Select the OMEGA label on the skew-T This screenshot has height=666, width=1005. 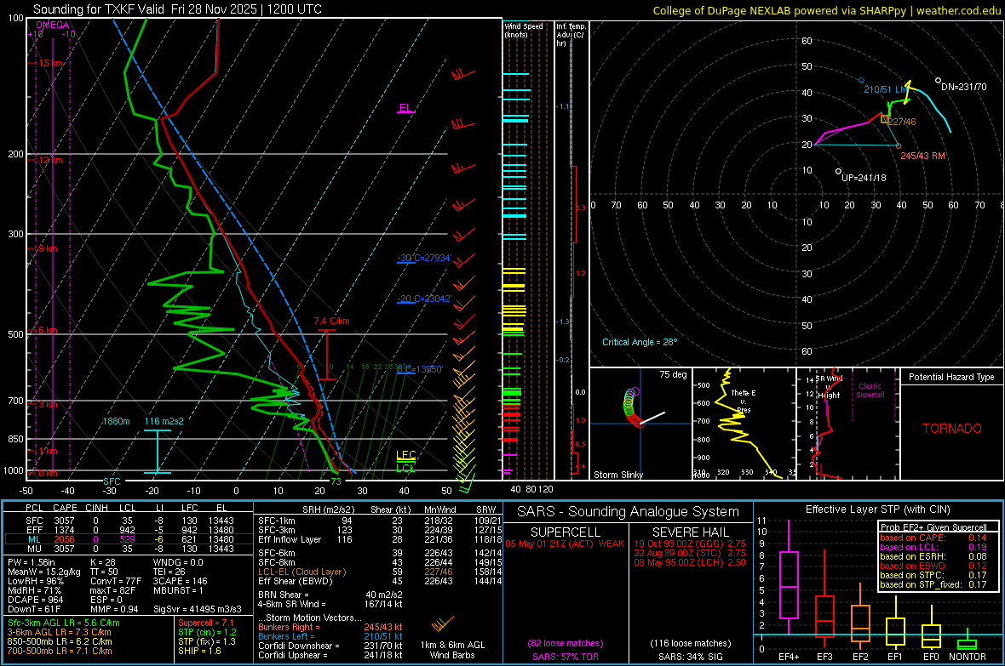point(53,25)
